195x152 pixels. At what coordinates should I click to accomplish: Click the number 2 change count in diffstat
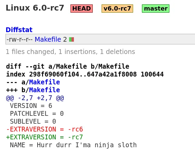[x=65, y=40]
